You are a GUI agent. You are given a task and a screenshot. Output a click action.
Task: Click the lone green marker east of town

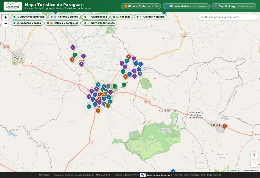(x=124, y=85)
